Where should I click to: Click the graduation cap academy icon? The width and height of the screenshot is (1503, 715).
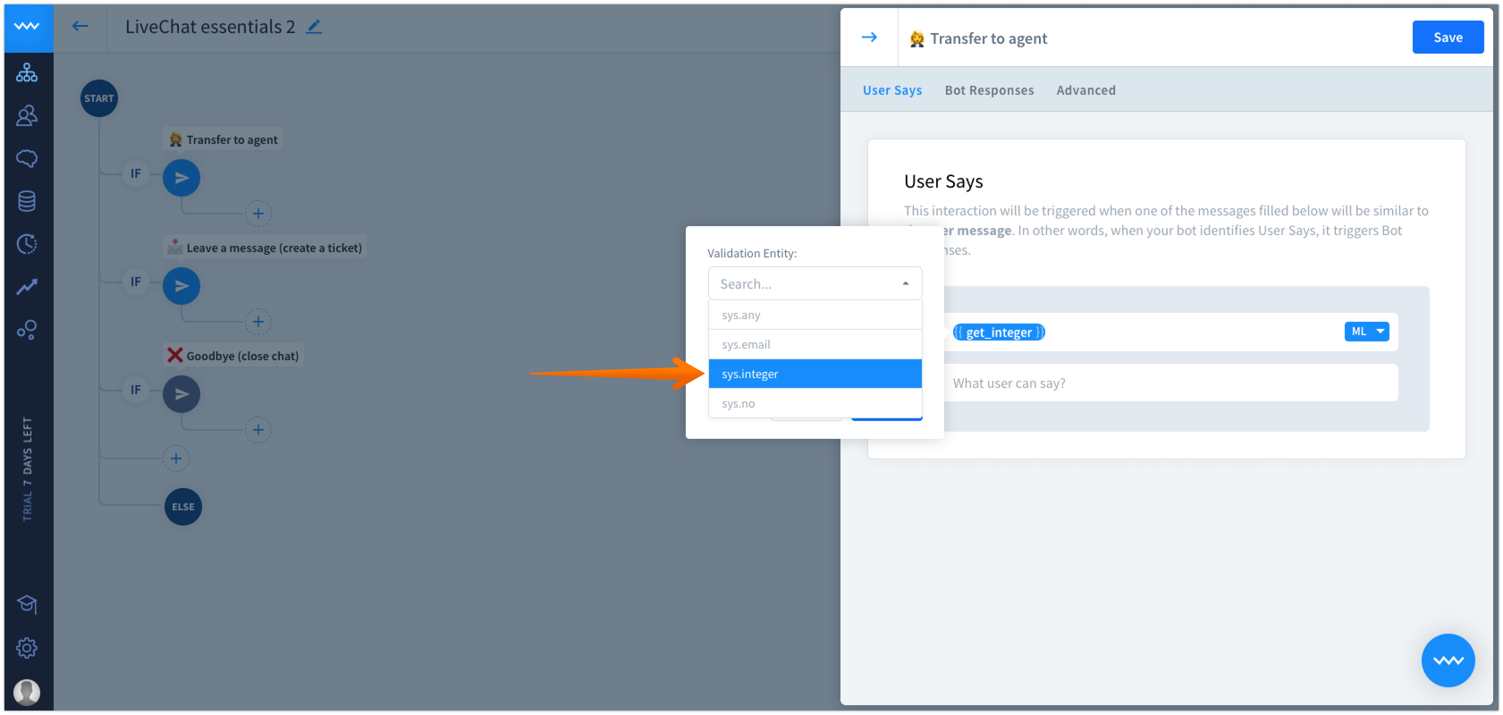pyautogui.click(x=27, y=604)
